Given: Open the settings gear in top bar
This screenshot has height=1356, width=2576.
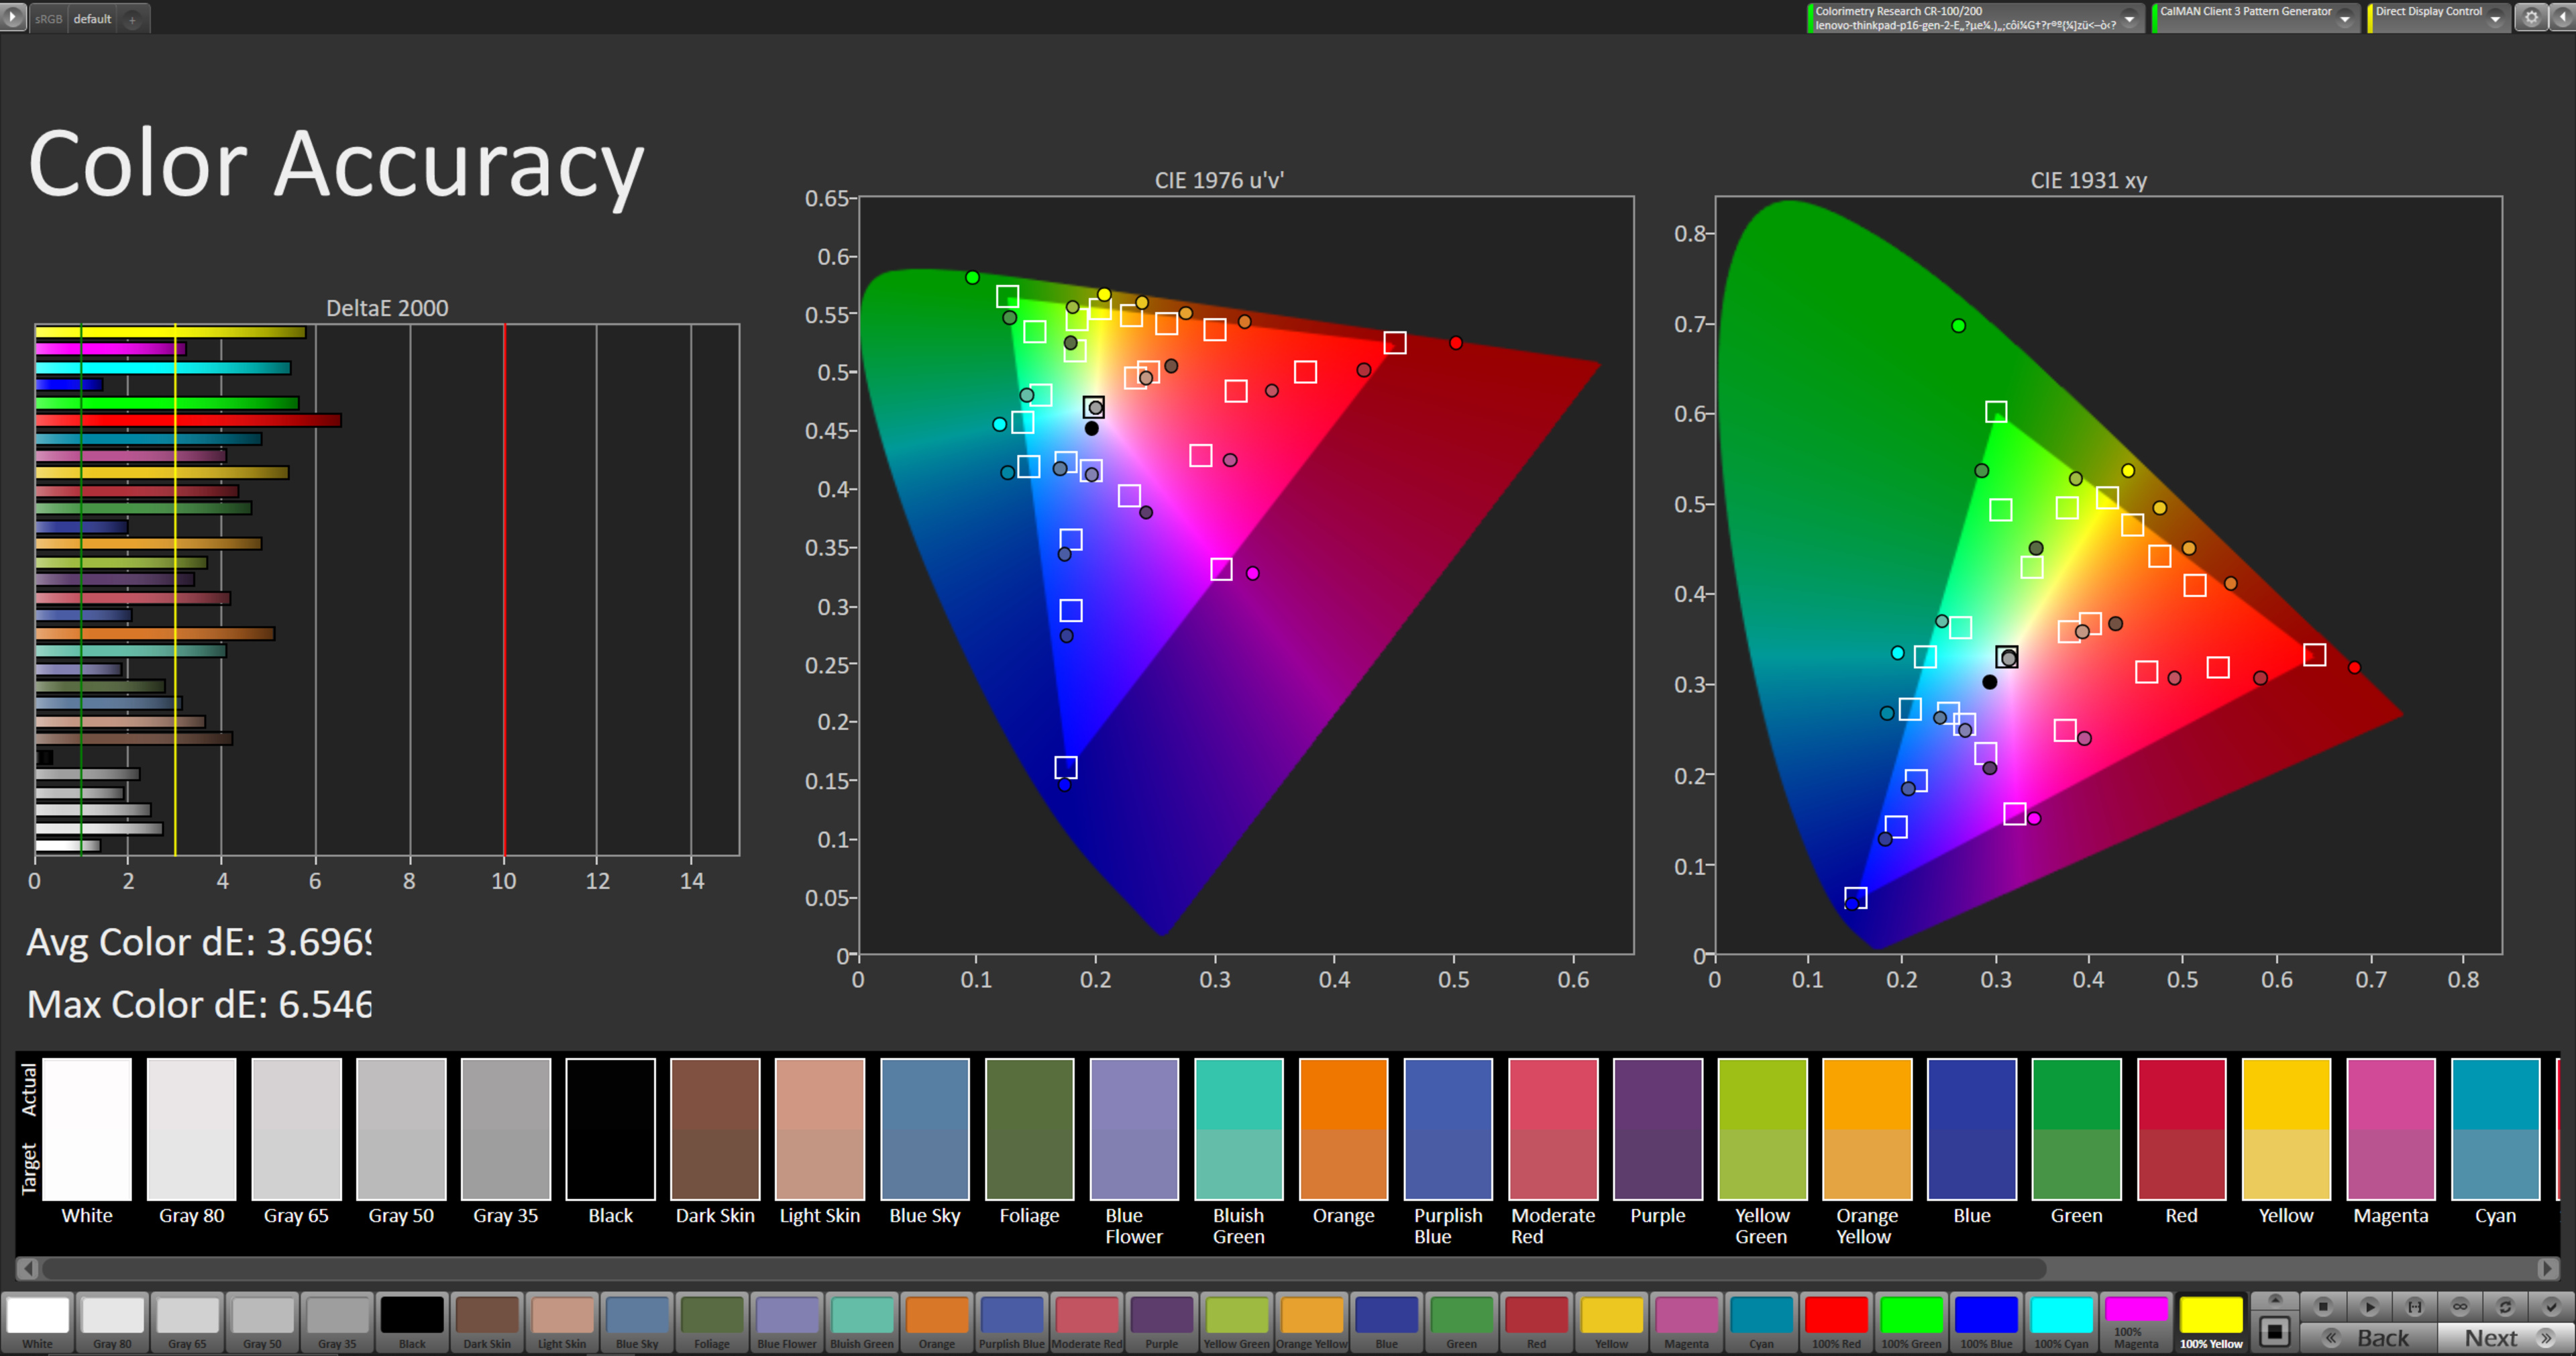Looking at the screenshot, I should tap(2531, 17).
